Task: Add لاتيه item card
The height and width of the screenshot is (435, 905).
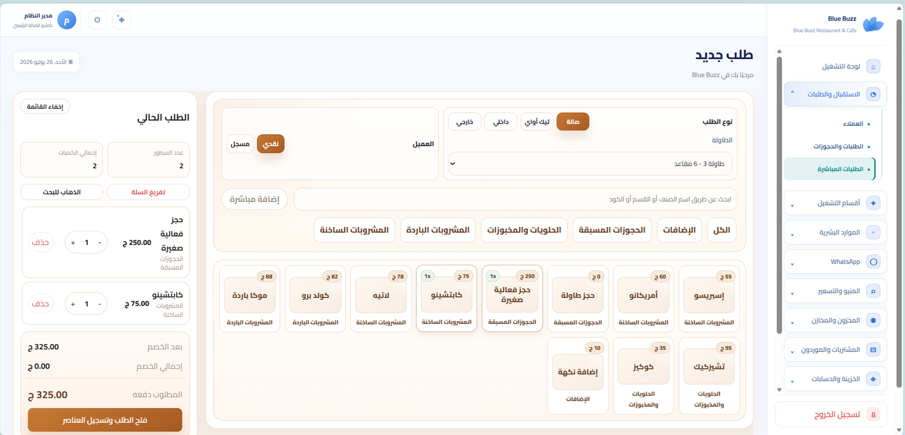Action: [x=381, y=298]
